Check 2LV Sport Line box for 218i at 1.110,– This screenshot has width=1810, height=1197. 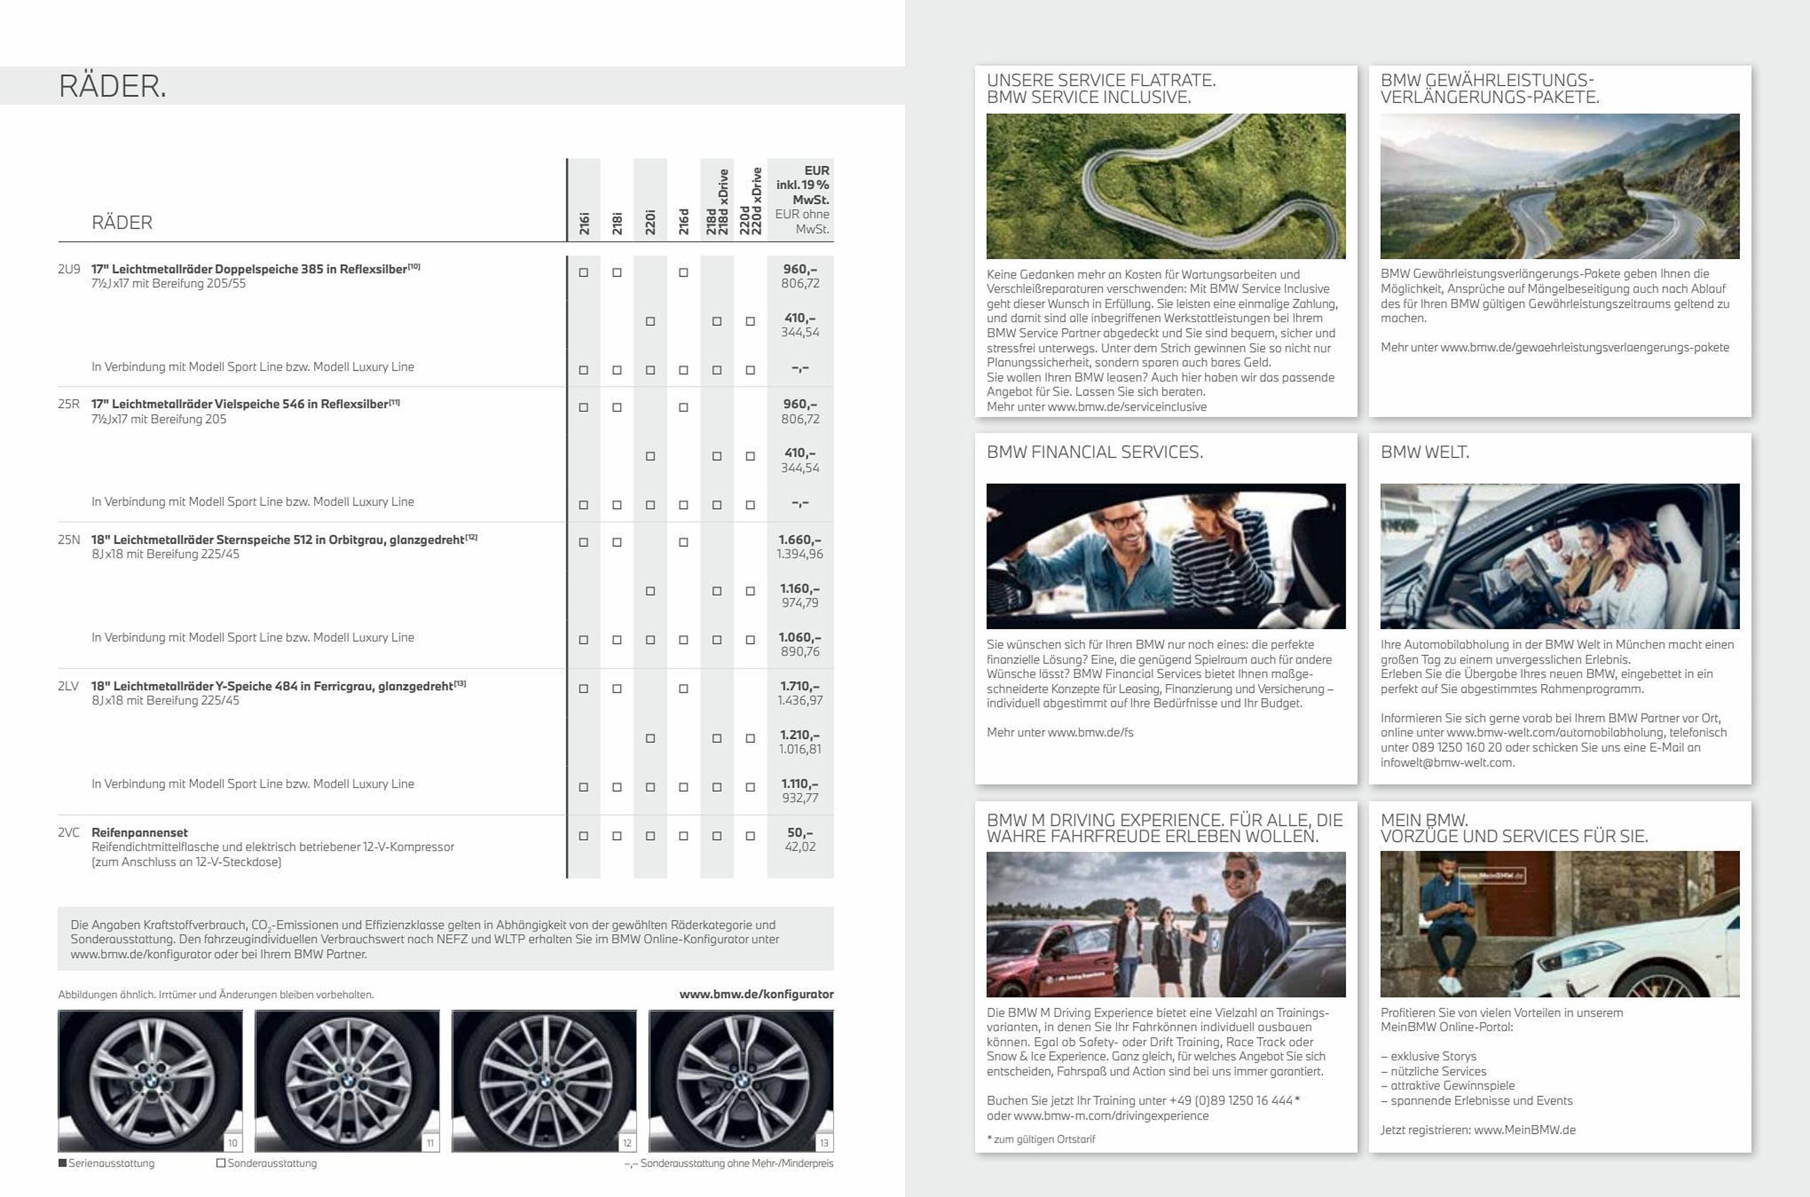(x=617, y=787)
